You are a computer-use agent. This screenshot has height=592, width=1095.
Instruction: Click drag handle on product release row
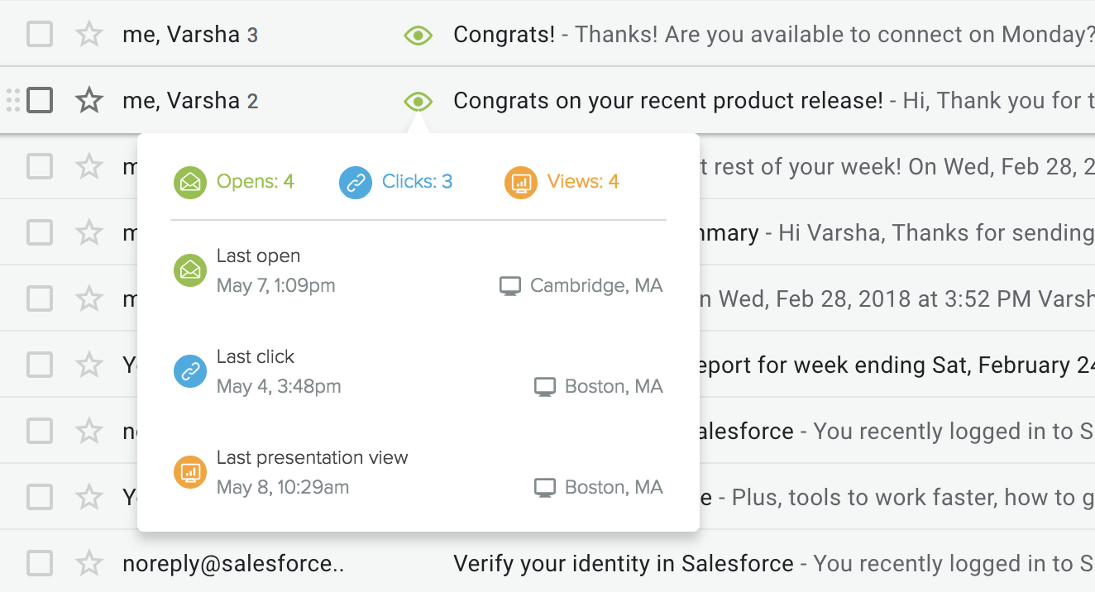(12, 101)
